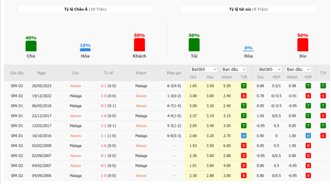Open score 2-1 link of 20/05/2023 match
Image resolution: width=331 pixels, height=184 pixels.
coord(103,86)
